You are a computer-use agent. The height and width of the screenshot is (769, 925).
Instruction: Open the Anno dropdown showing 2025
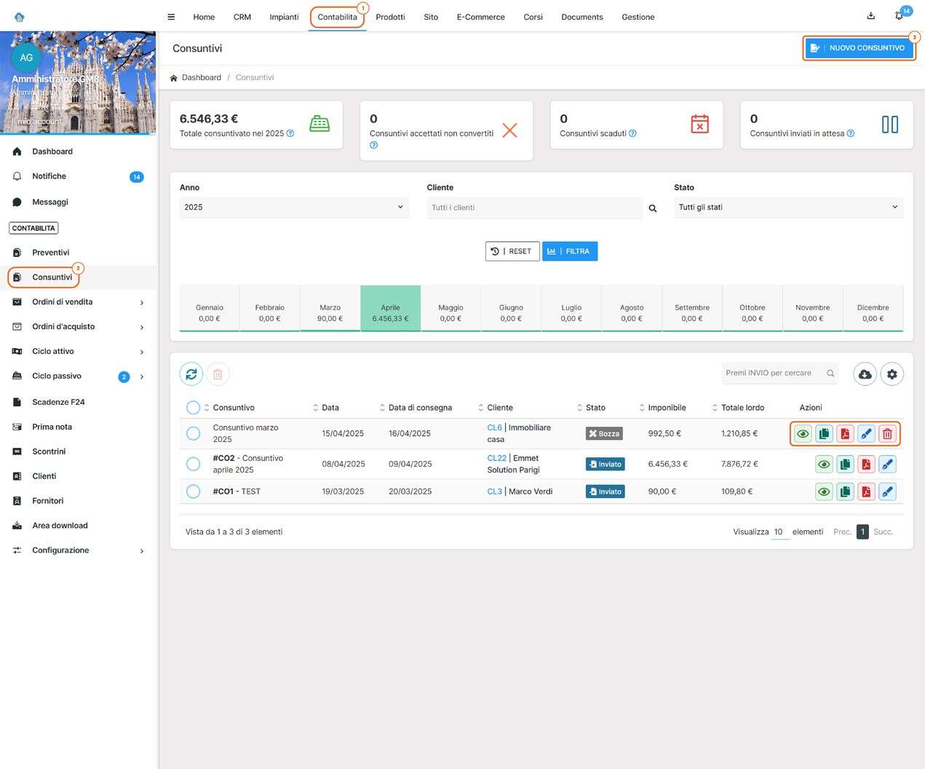click(x=293, y=208)
